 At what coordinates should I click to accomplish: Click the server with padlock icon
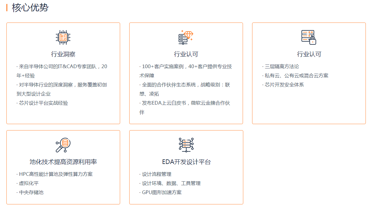[x=309, y=37]
